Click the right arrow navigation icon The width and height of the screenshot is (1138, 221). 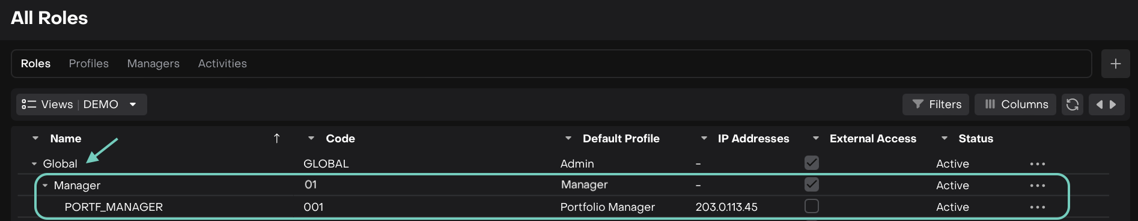click(1113, 104)
